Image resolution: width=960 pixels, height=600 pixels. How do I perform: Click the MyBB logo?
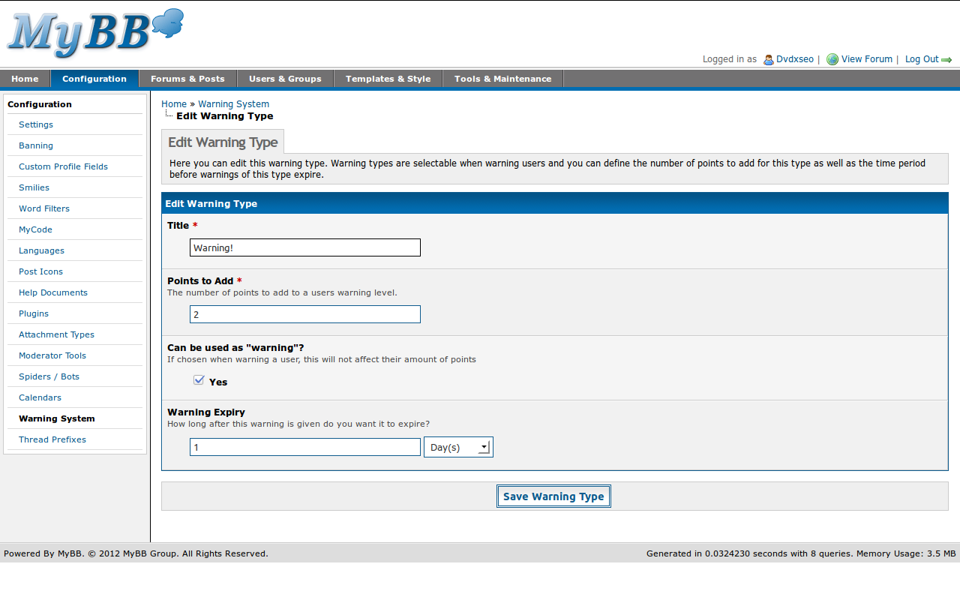[x=94, y=34]
